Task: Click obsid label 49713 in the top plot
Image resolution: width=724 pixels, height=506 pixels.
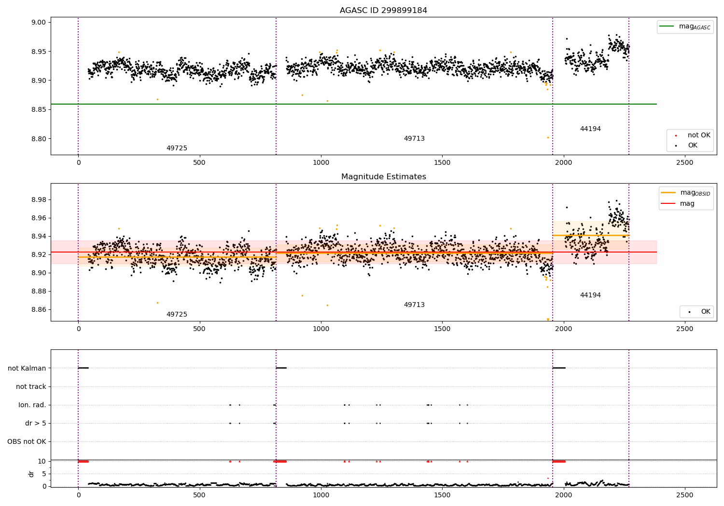Action: 414,138
